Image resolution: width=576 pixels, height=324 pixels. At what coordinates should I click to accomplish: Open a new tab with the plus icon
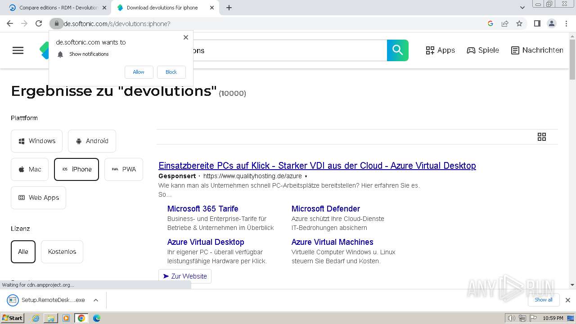tap(229, 8)
